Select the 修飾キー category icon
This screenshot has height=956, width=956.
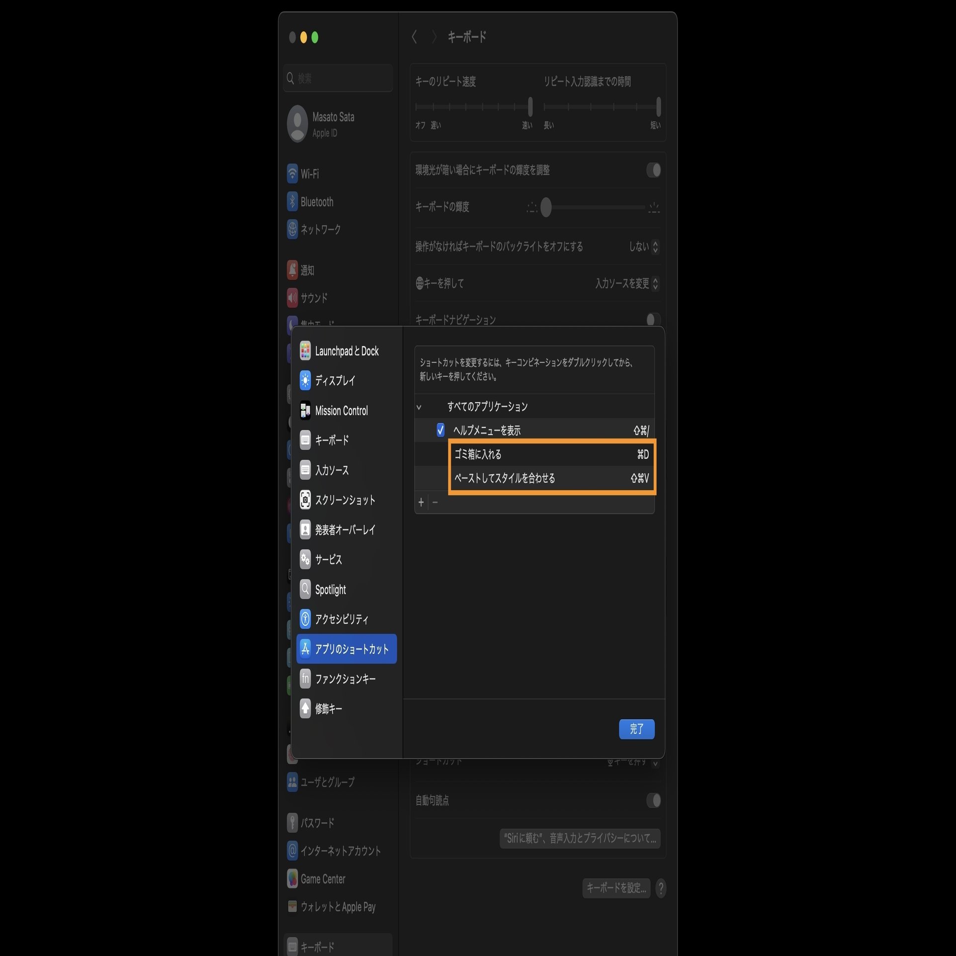click(305, 708)
